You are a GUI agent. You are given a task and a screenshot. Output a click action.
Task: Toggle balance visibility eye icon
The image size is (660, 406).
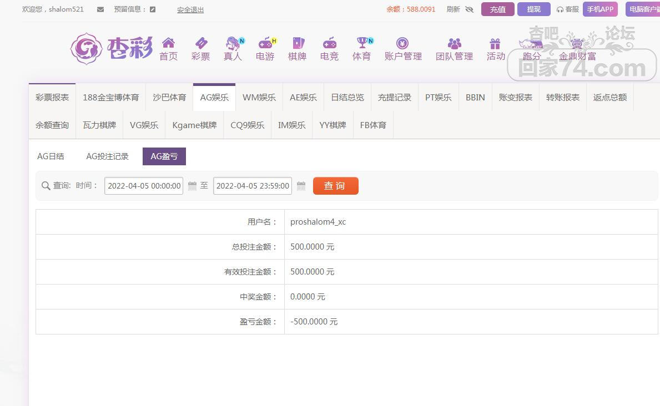(x=469, y=9)
